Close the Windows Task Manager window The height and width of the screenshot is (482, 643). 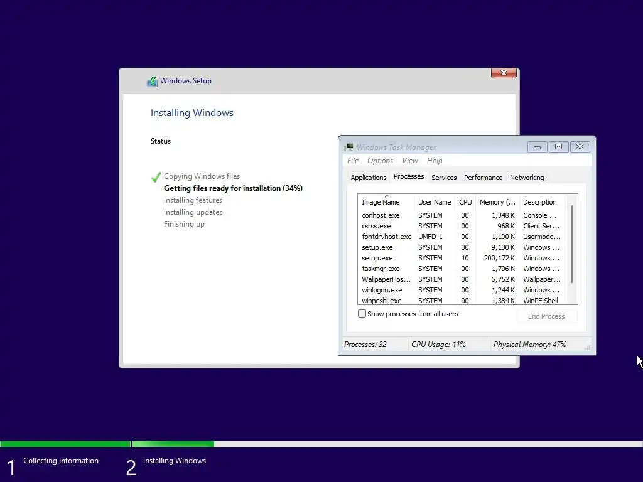tap(580, 147)
